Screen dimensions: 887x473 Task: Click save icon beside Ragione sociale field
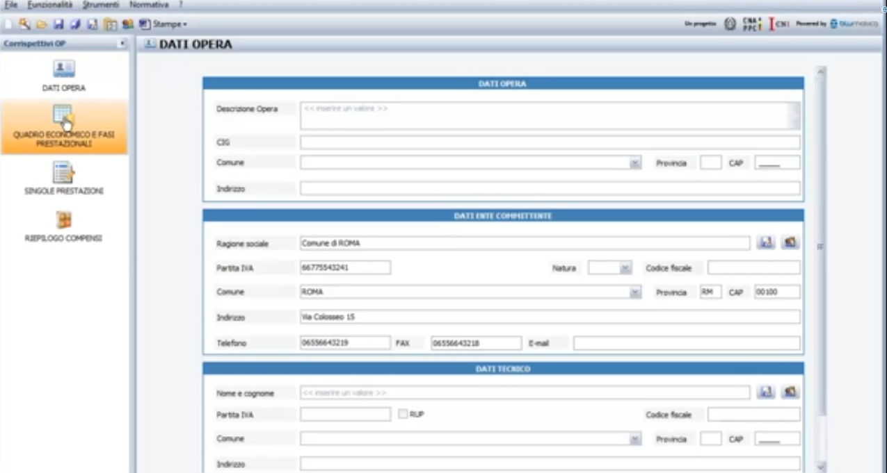tap(765, 243)
